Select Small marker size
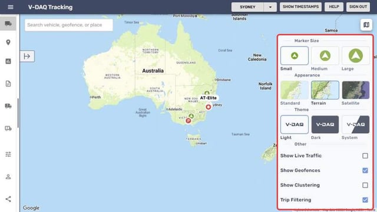377x212 pixels. click(295, 56)
